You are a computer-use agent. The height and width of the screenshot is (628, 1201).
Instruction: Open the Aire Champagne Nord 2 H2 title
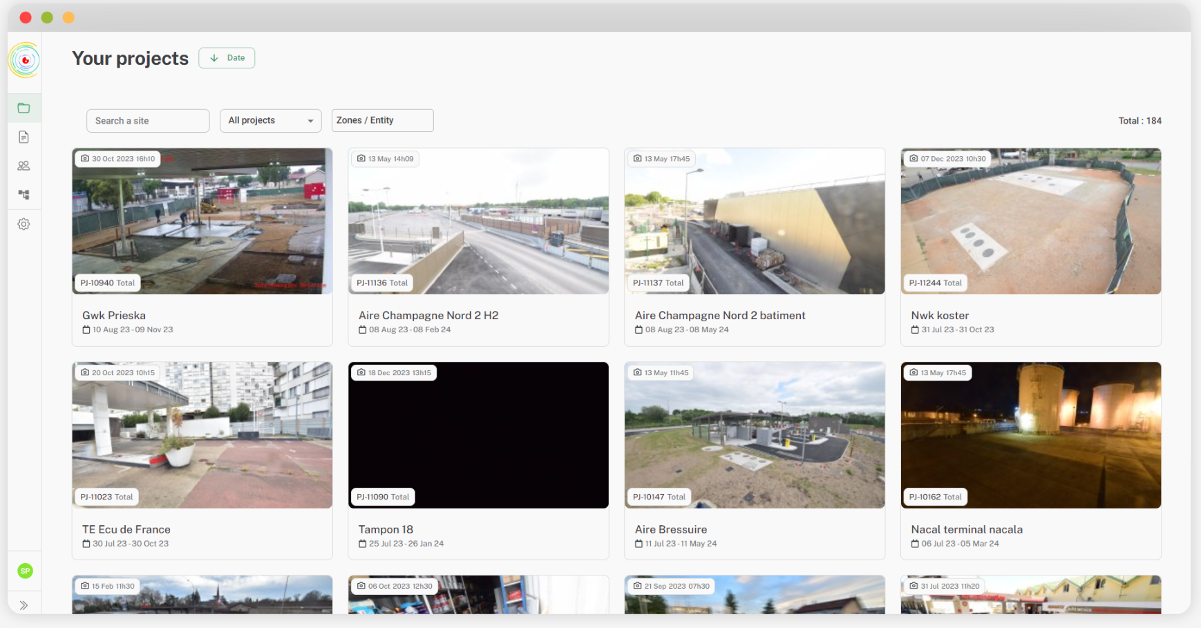428,315
